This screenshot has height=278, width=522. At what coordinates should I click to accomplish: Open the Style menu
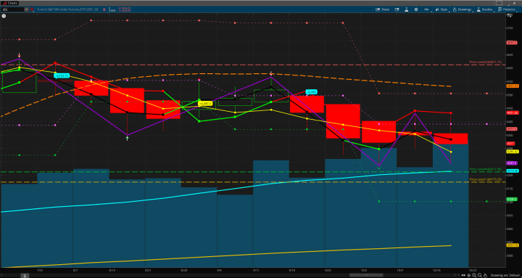tap(442, 9)
